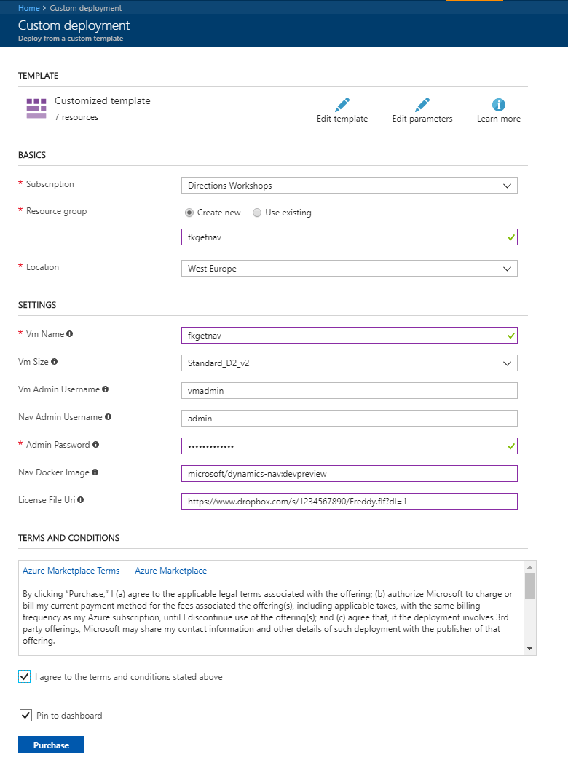Image resolution: width=568 pixels, height=760 pixels.
Task: Select the Use existing radio button
Action: 257,213
